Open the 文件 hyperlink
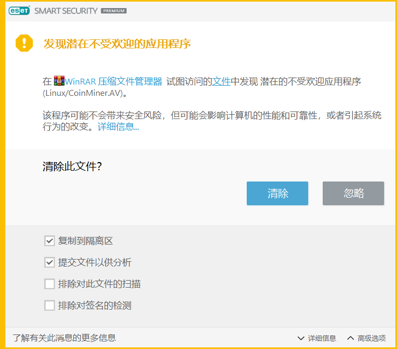The width and height of the screenshot is (397, 349). click(x=221, y=81)
